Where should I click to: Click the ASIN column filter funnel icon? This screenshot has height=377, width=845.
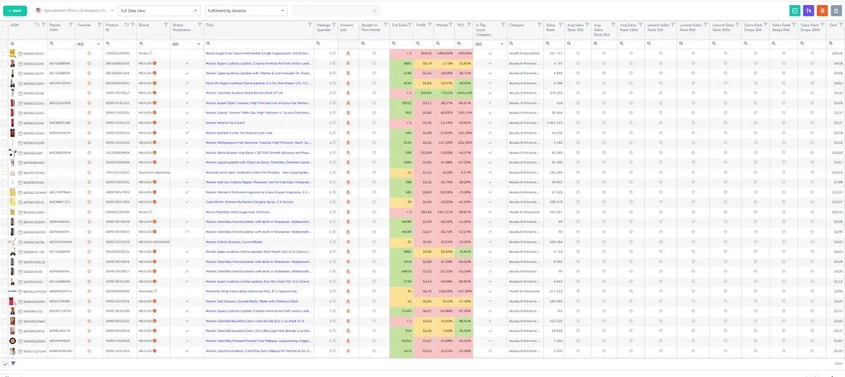click(44, 25)
